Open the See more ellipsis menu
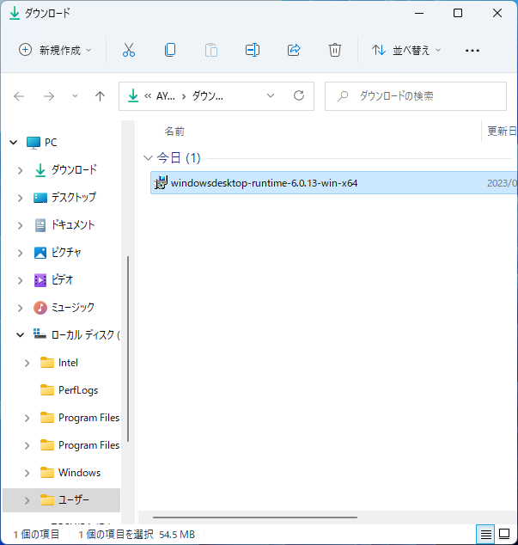518x545 pixels. [472, 51]
